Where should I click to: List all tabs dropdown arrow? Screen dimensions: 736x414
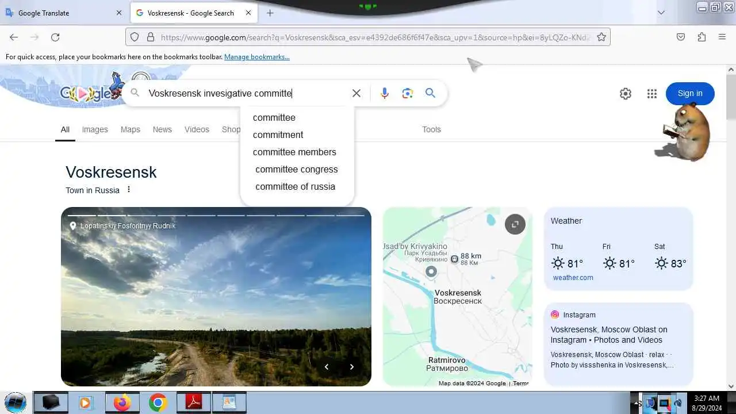(661, 13)
